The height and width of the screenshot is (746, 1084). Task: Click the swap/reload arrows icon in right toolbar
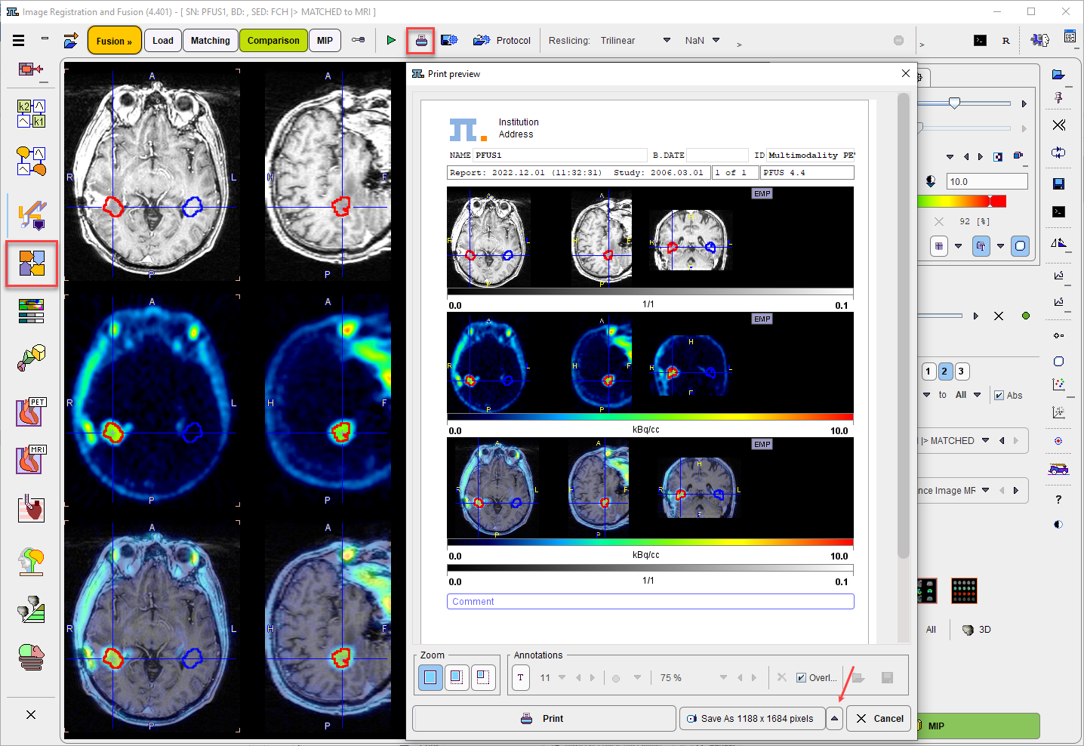(1058, 153)
